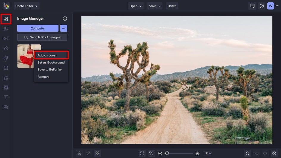Click the reset rotate icon

247,153
